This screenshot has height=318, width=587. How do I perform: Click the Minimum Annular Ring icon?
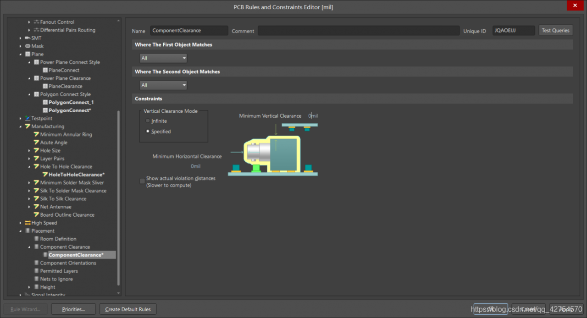coord(36,134)
